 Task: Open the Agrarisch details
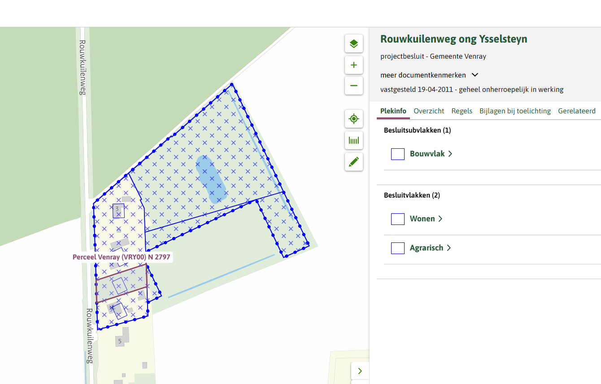click(430, 248)
